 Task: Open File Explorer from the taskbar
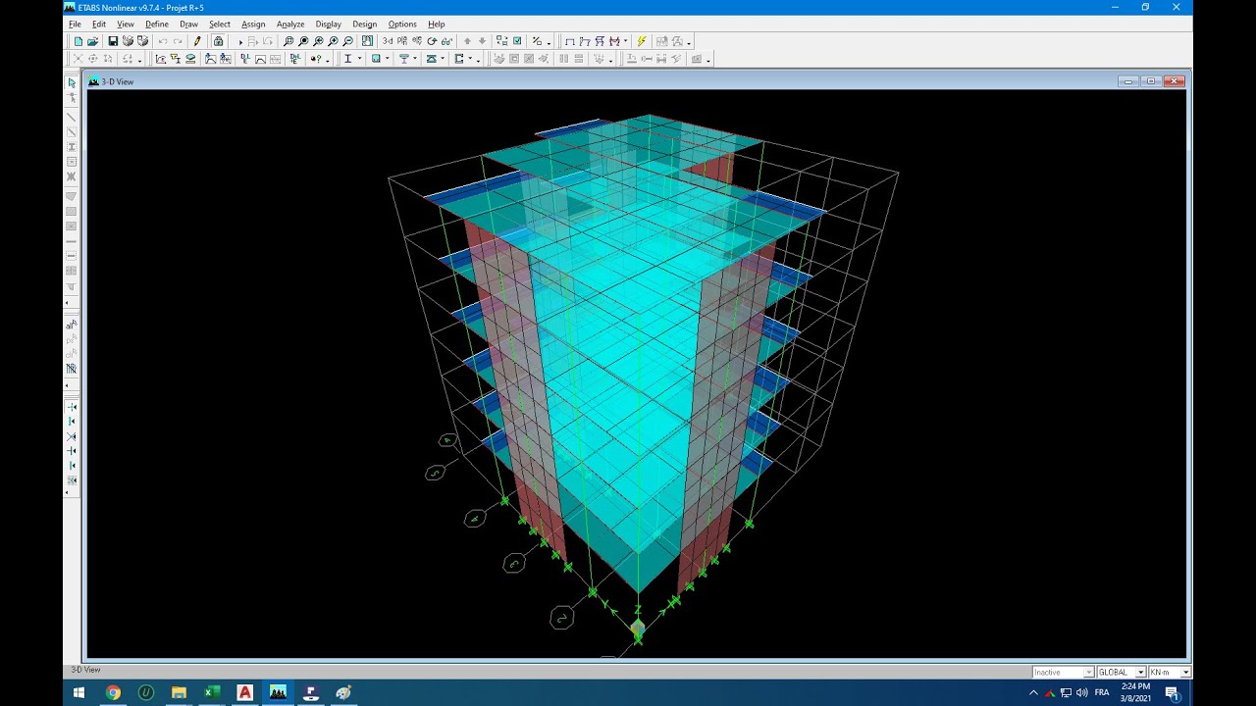(x=179, y=692)
